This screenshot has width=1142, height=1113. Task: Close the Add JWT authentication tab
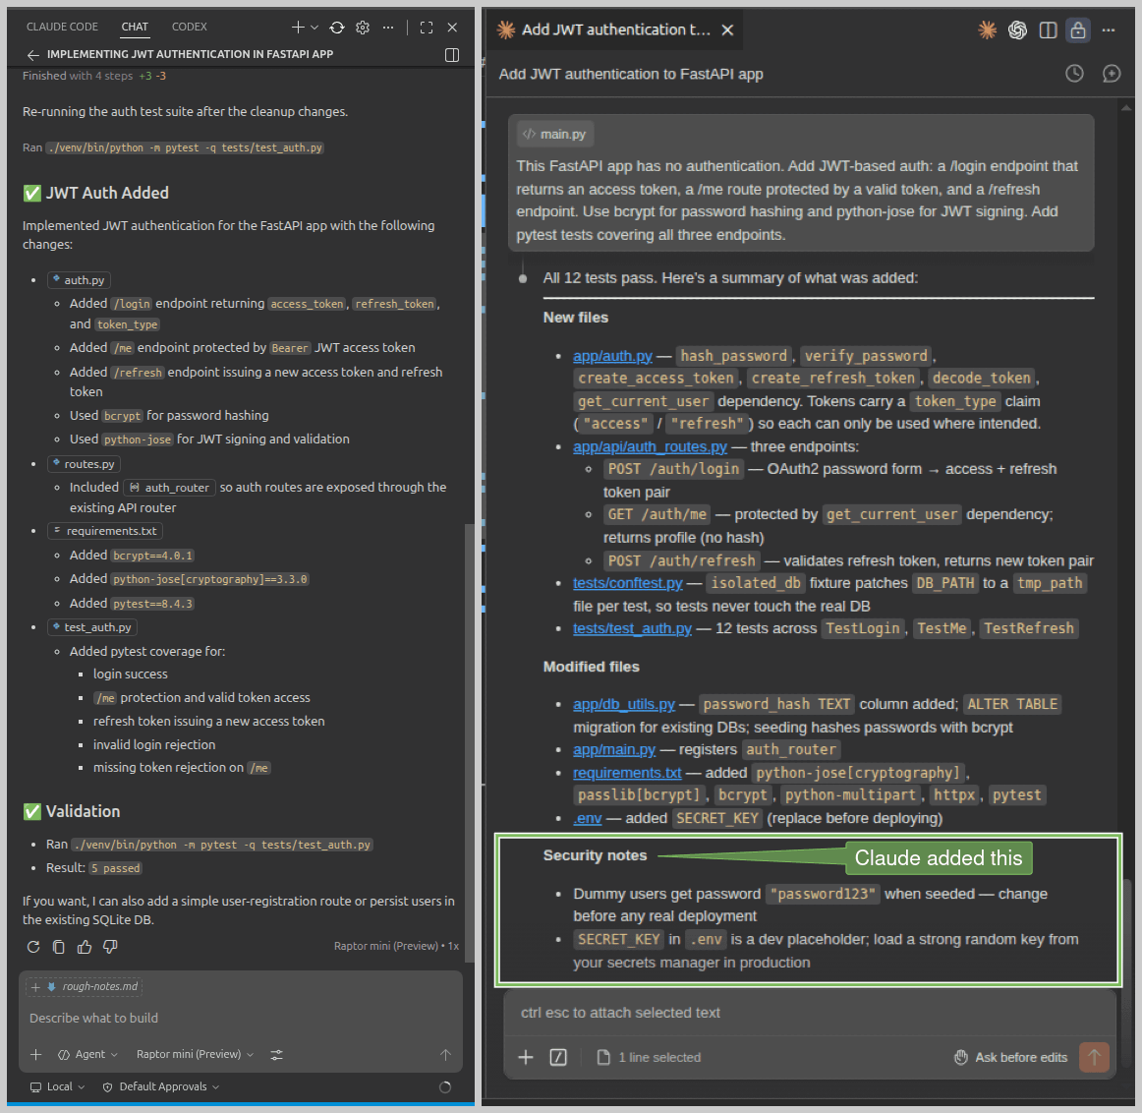[727, 29]
